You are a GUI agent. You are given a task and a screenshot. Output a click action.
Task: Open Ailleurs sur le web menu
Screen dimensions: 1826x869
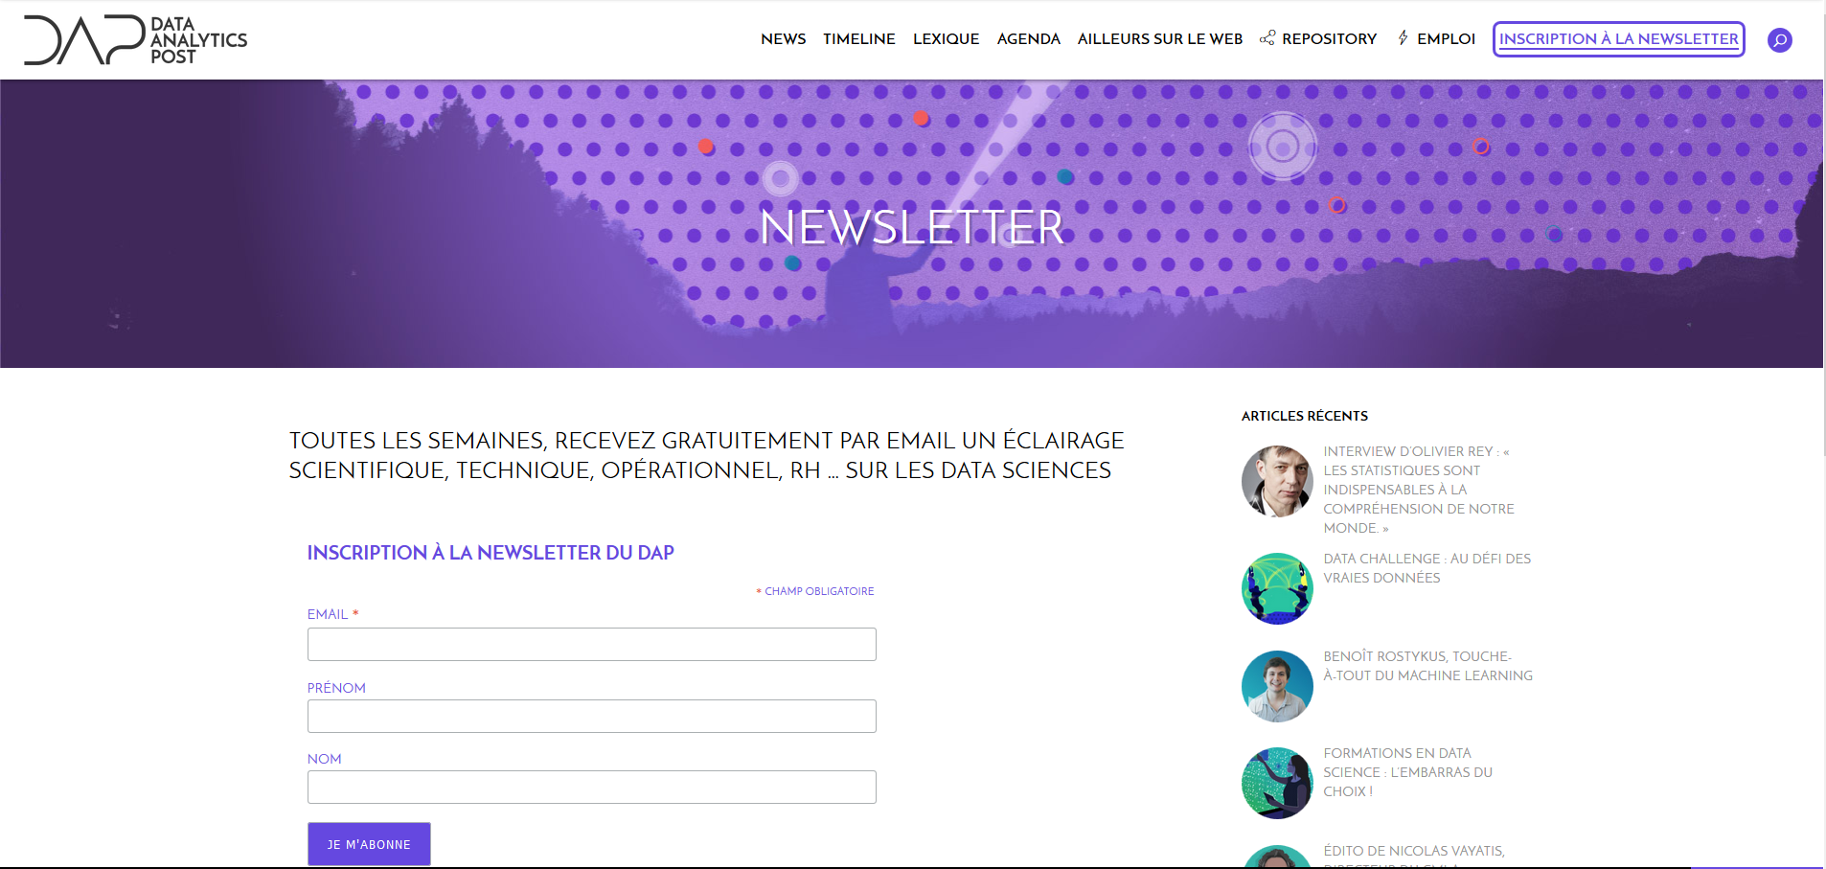click(x=1159, y=39)
